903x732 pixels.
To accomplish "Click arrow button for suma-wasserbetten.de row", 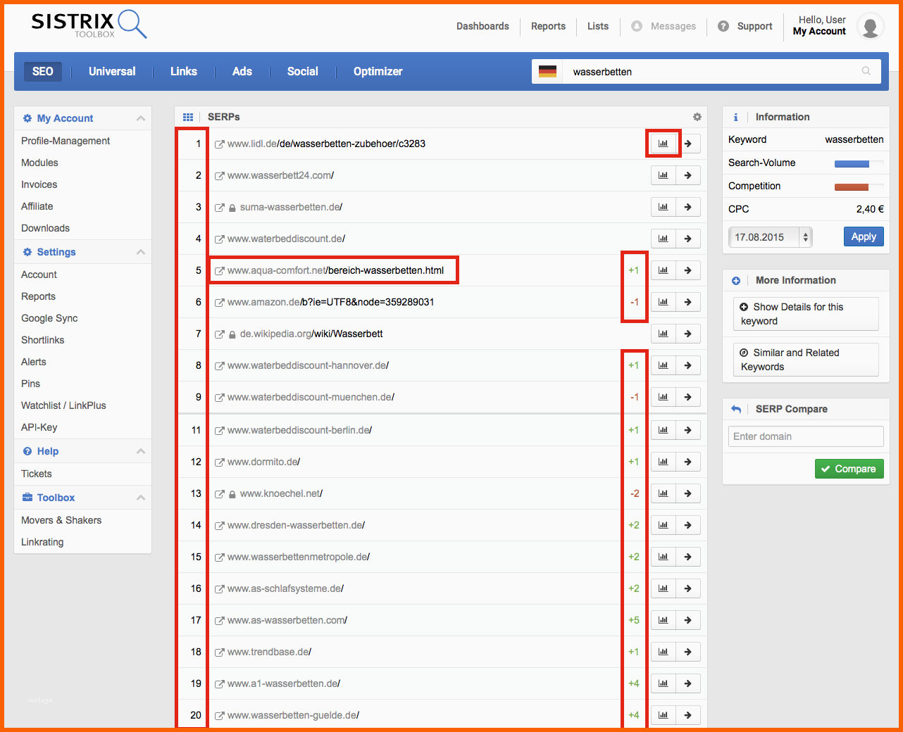I will [x=688, y=207].
